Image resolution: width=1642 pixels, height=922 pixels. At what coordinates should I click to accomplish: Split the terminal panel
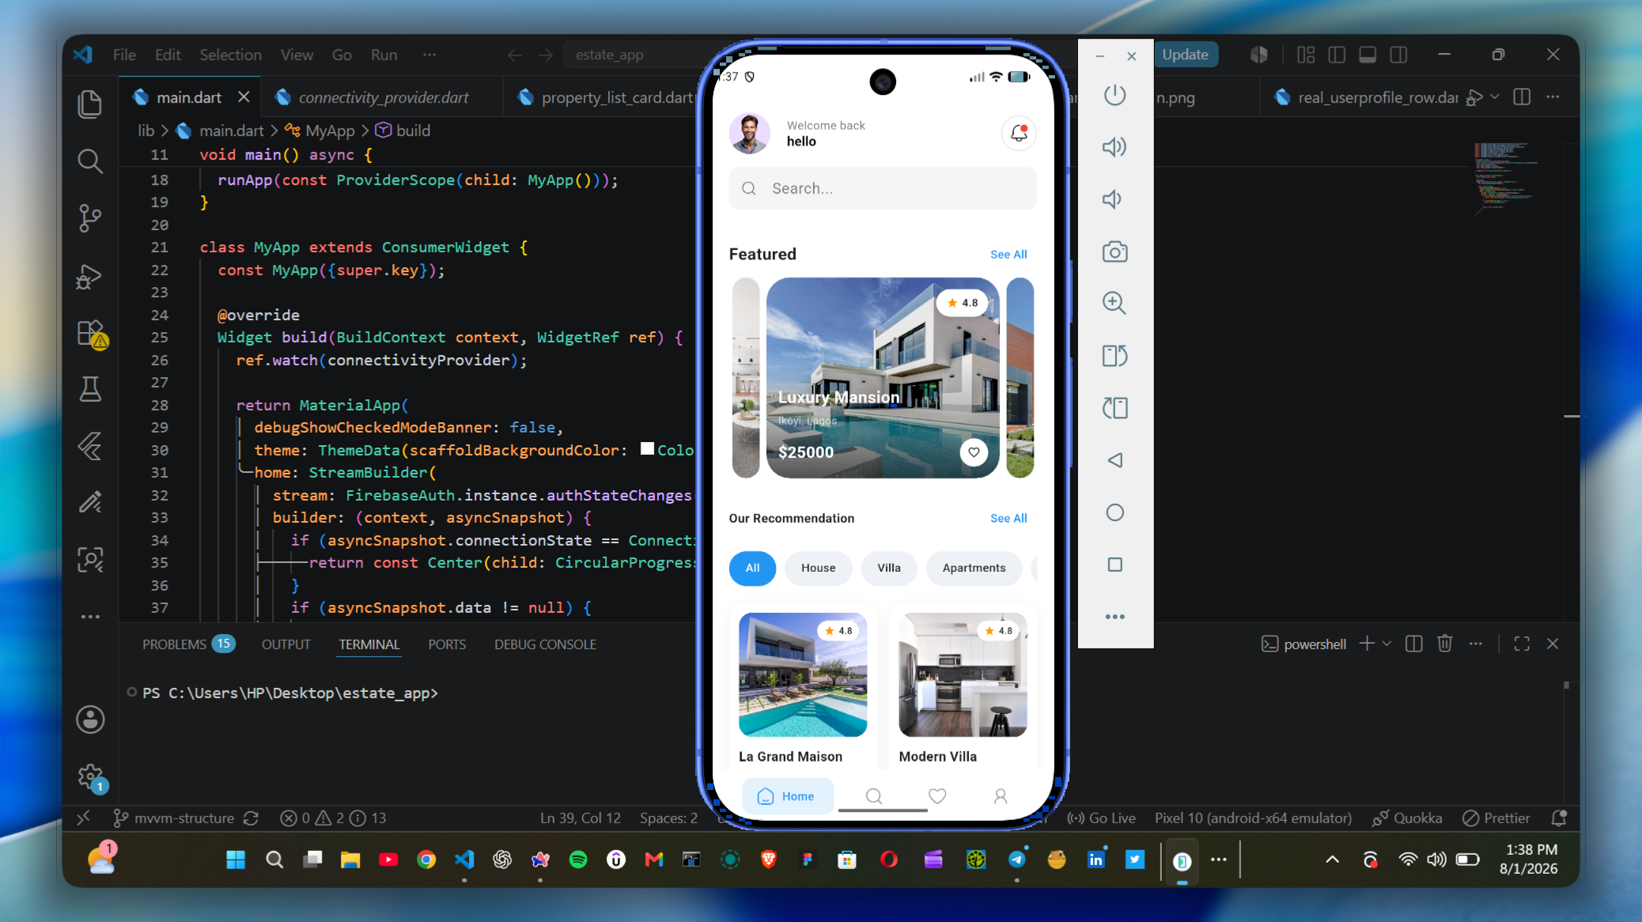(x=1413, y=644)
